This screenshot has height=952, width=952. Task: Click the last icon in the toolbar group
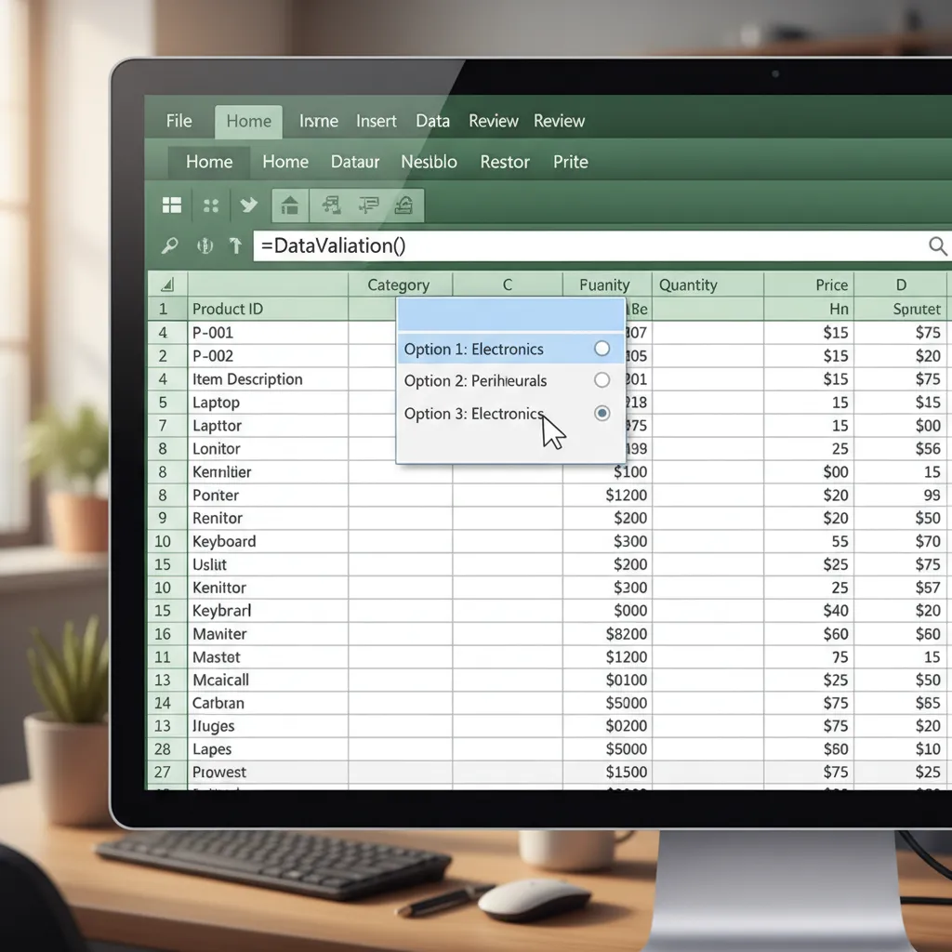[404, 205]
